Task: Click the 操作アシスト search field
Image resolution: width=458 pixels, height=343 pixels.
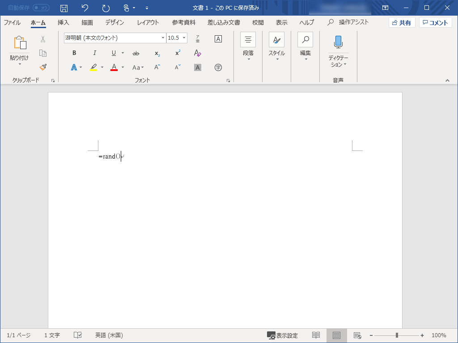Action: pyautogui.click(x=348, y=22)
